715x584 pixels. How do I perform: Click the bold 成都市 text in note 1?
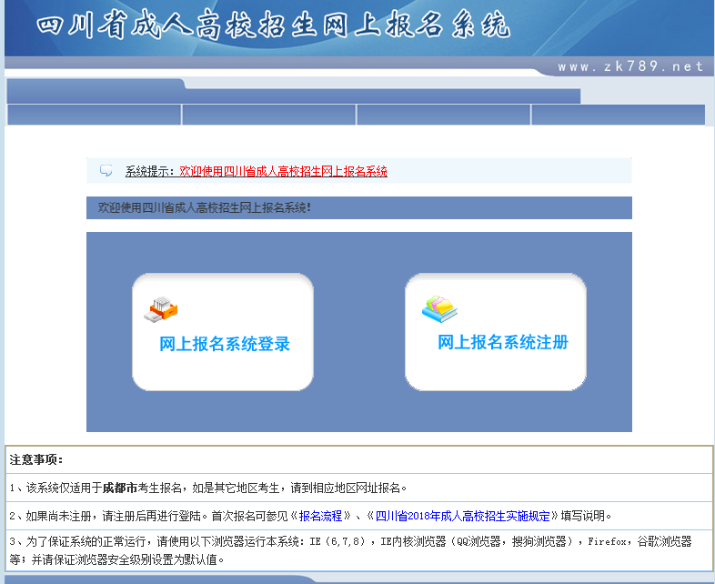[119, 488]
